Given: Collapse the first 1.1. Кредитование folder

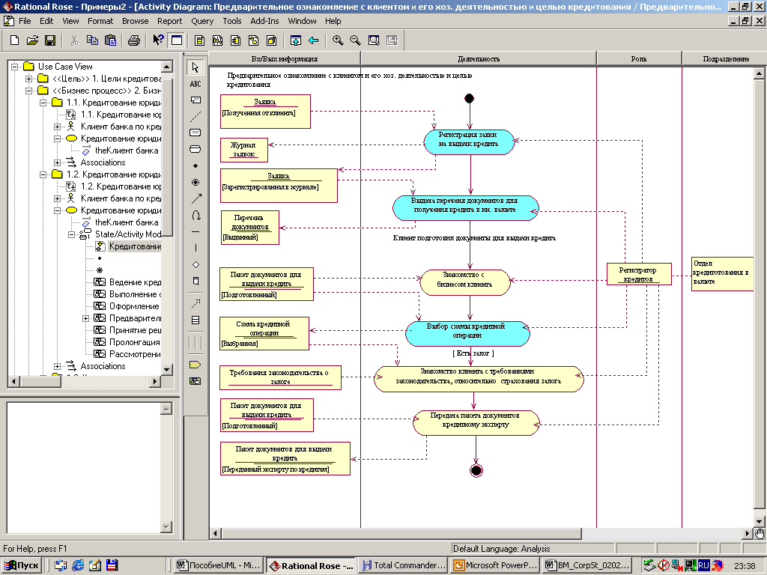Looking at the screenshot, I should coord(43,102).
